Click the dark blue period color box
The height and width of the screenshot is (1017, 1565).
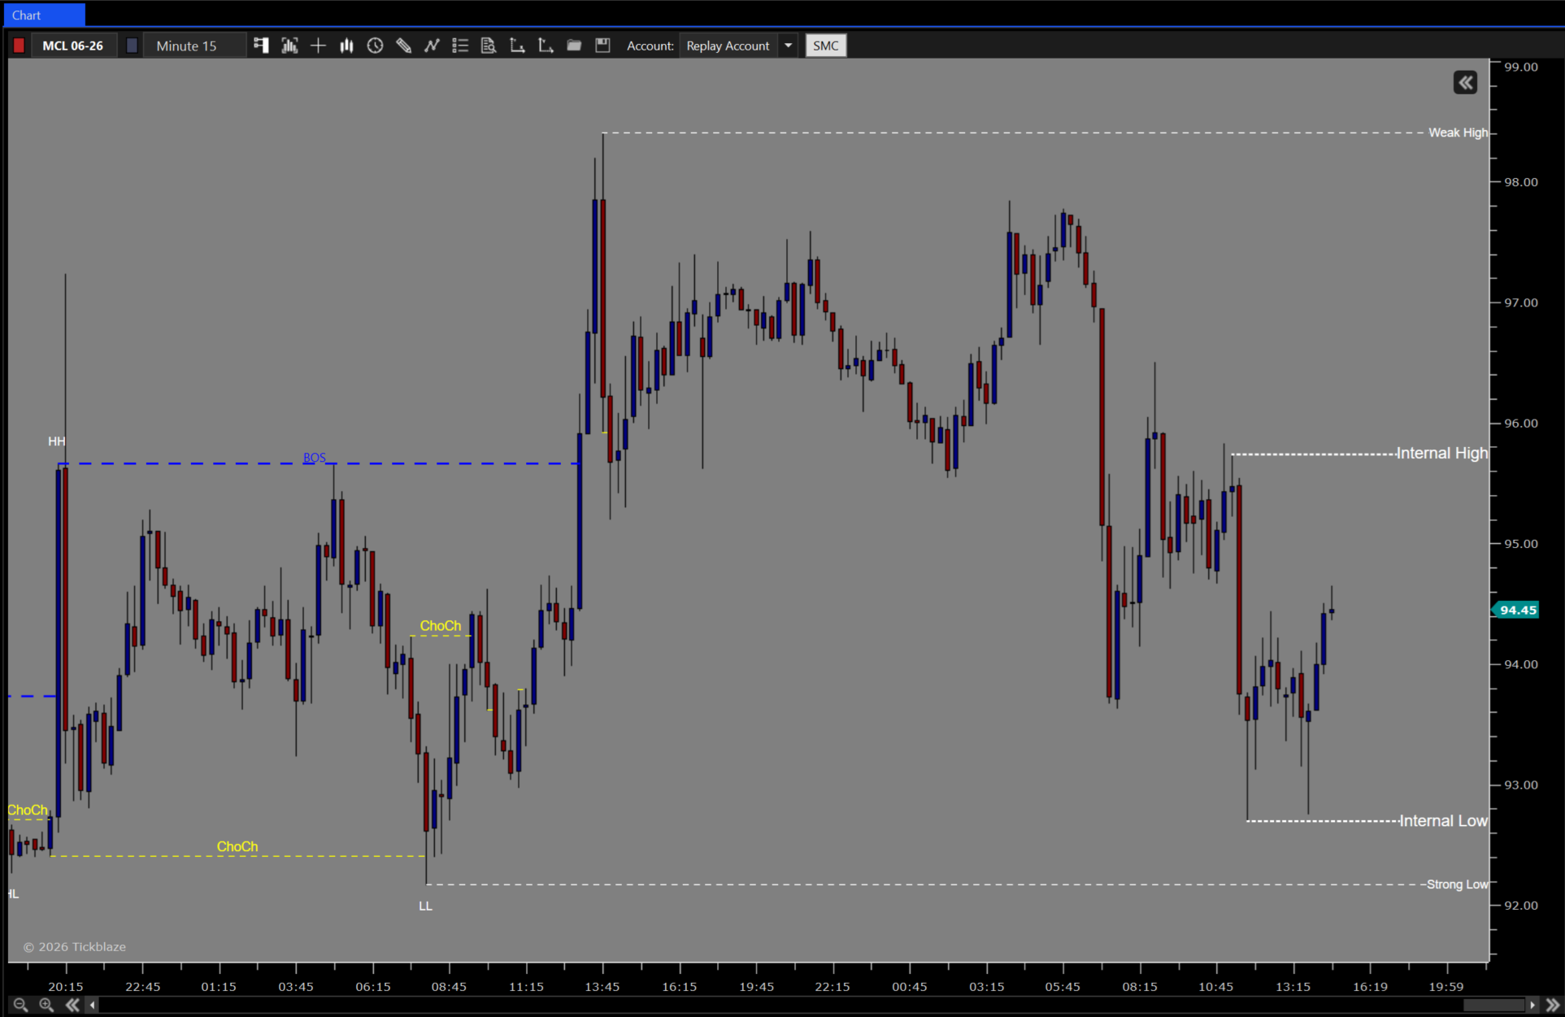pos(132,46)
